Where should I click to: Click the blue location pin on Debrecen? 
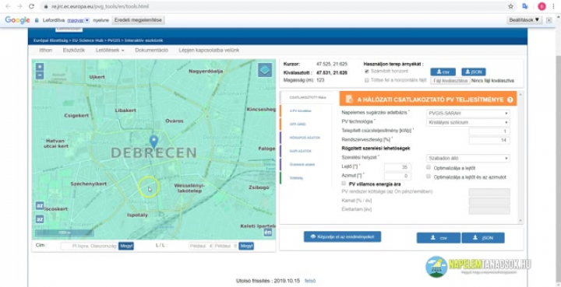point(153,142)
